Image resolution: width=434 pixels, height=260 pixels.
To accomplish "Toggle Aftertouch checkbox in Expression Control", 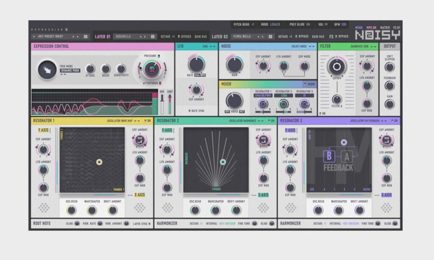I will pos(160,83).
